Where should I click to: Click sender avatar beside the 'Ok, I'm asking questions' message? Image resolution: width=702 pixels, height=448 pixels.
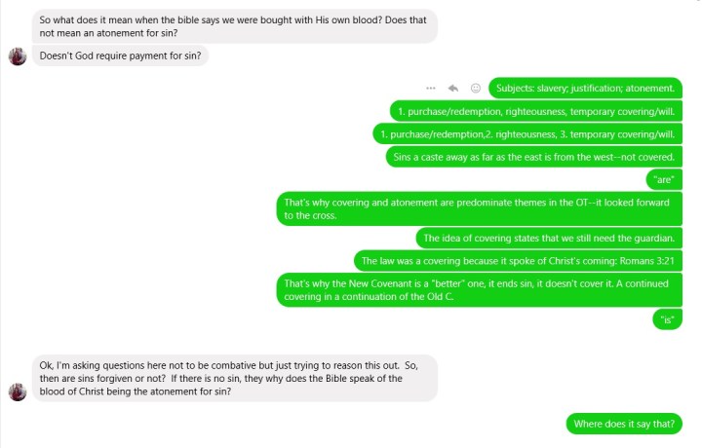pos(17,391)
